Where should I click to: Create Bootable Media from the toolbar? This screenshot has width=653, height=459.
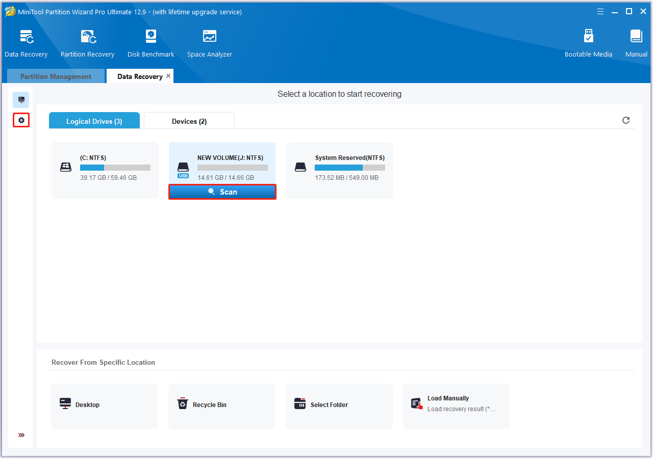coord(588,44)
